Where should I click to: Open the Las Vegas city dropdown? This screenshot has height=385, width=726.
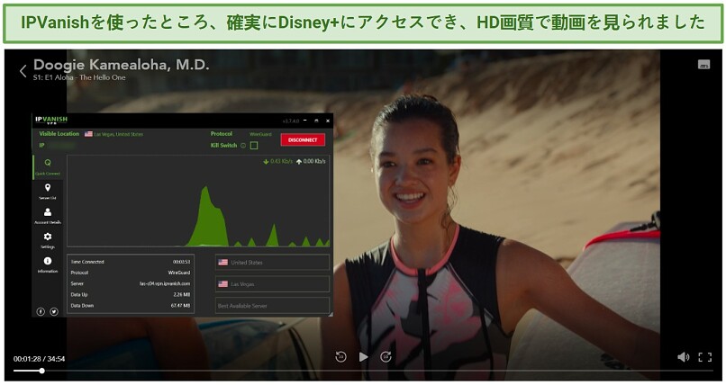point(272,283)
